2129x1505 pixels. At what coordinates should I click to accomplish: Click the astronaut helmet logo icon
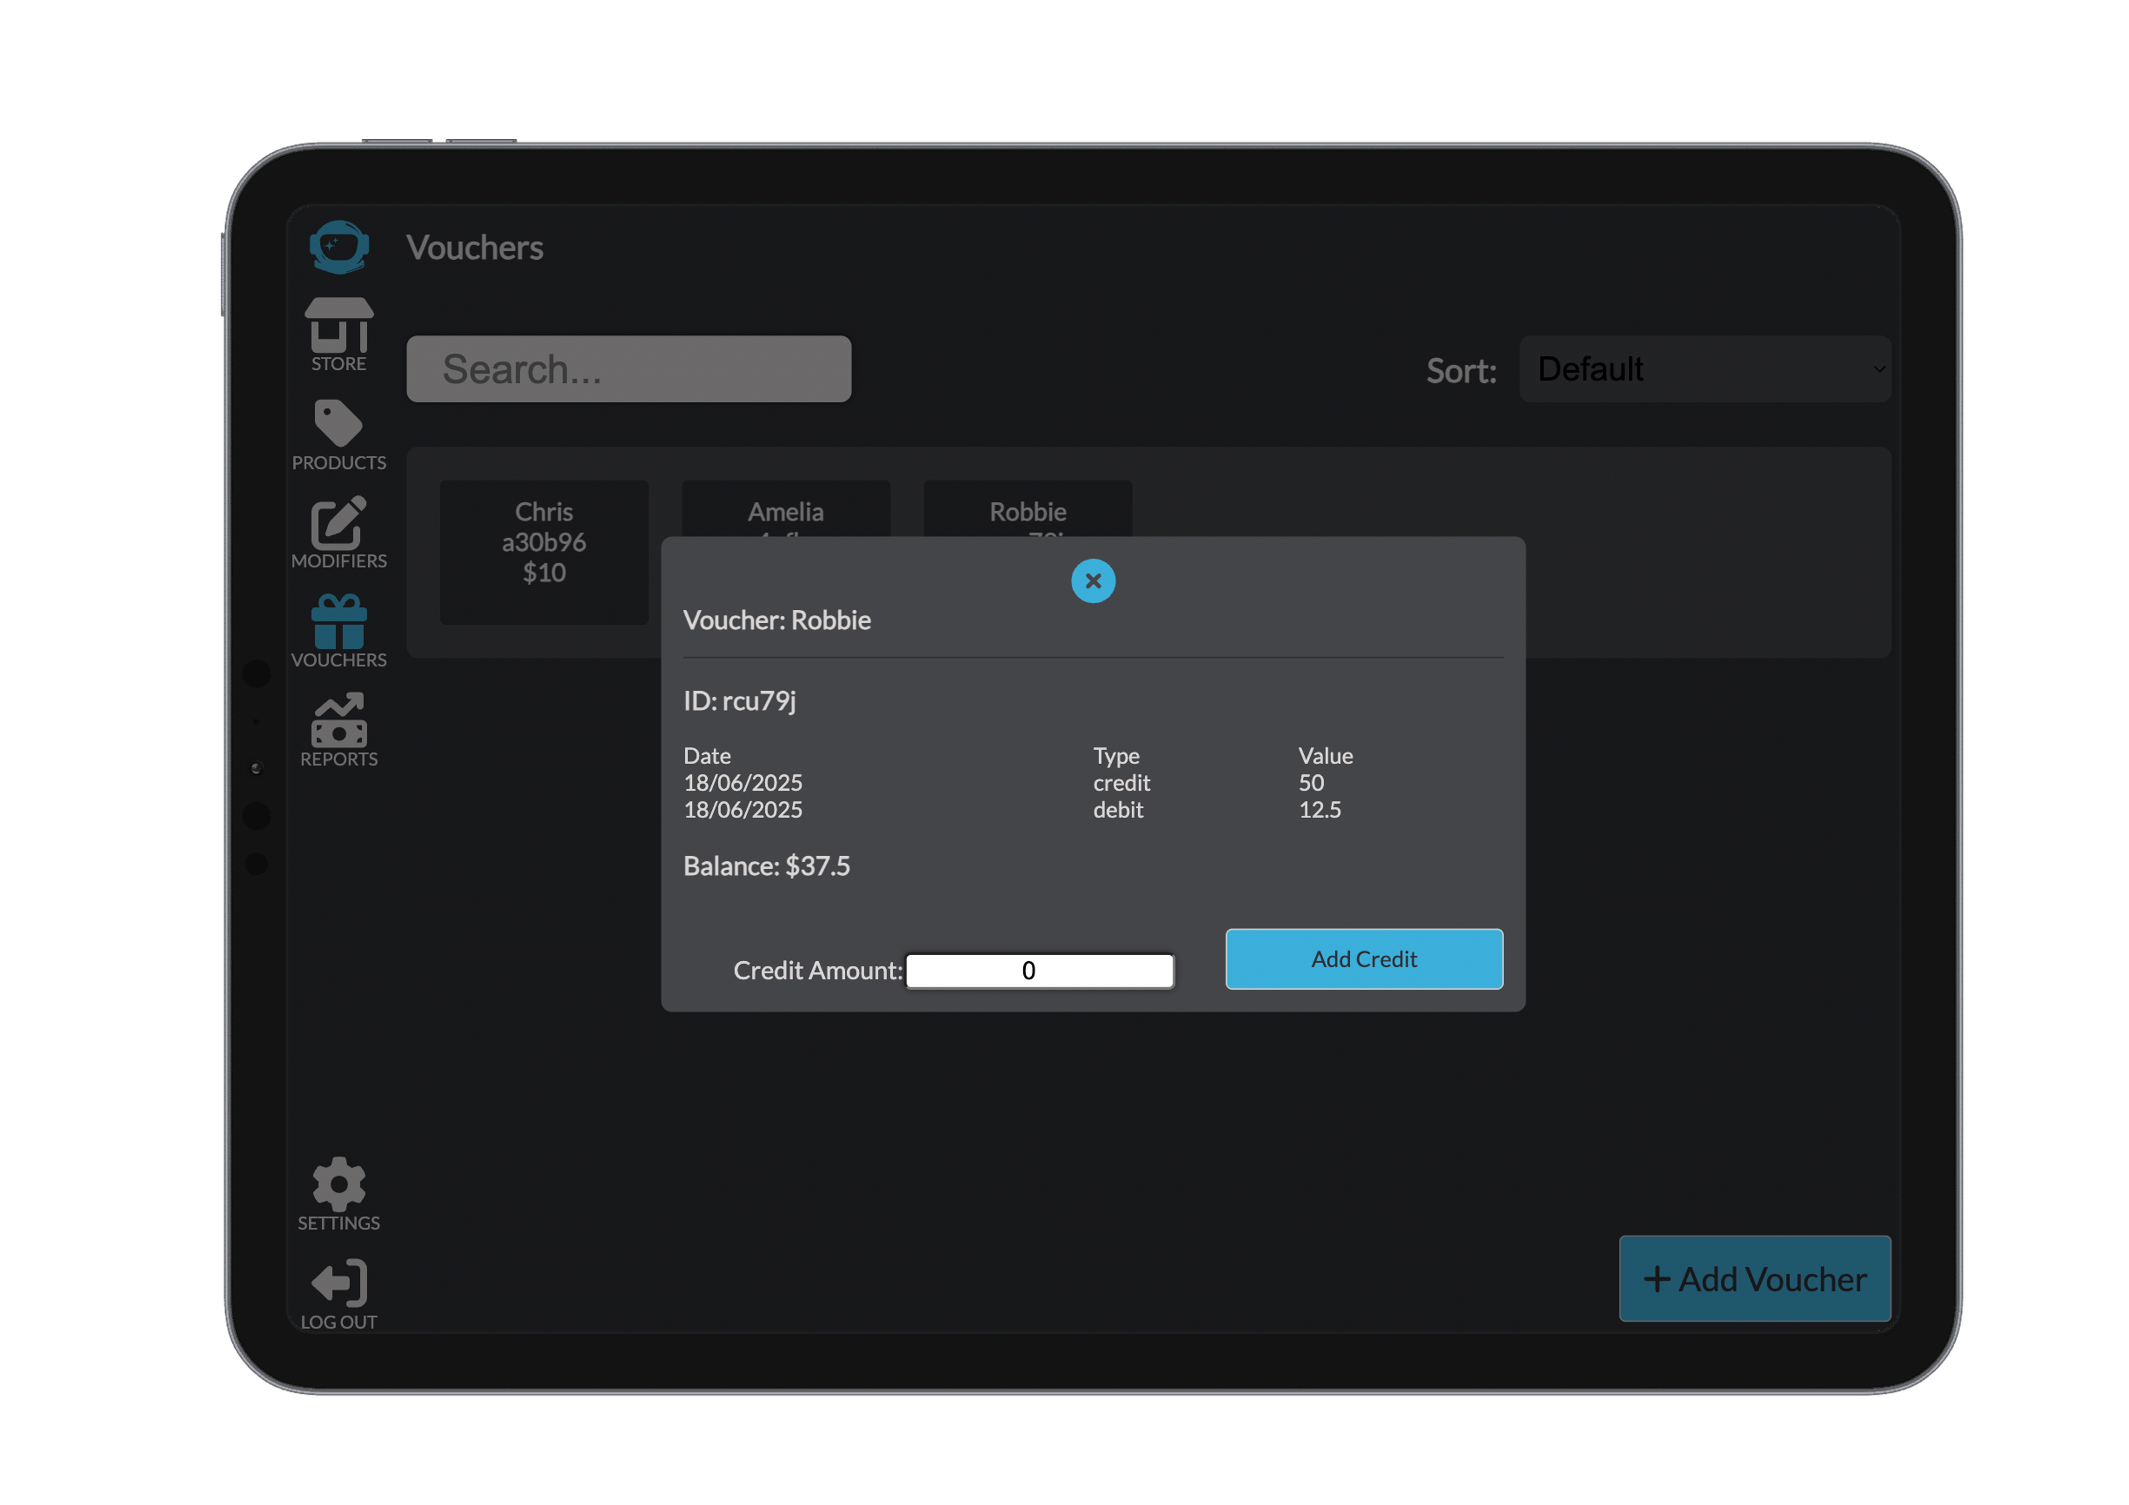click(x=339, y=246)
